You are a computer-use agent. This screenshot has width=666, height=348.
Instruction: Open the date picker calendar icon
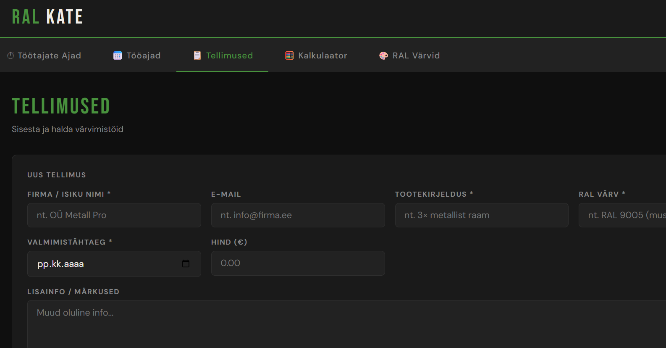[x=186, y=264]
